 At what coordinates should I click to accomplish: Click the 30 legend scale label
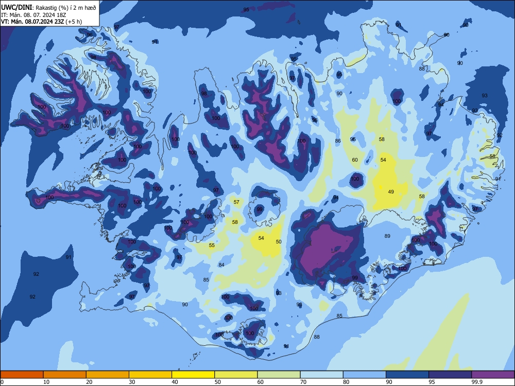(132, 382)
